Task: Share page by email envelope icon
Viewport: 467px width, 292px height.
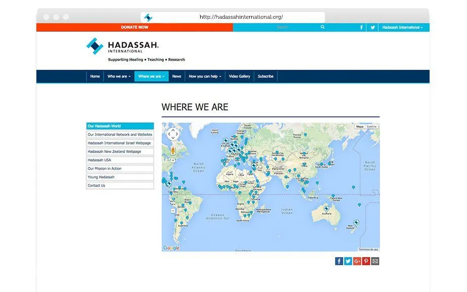Action: point(375,261)
